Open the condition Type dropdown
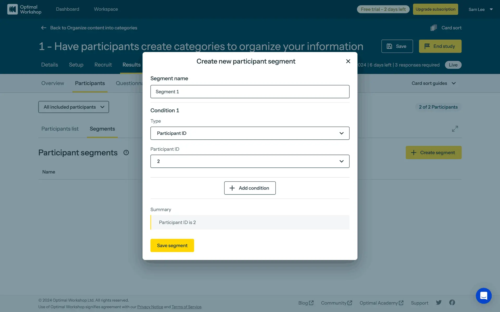Screen dimensions: 500x312 tap(250, 133)
